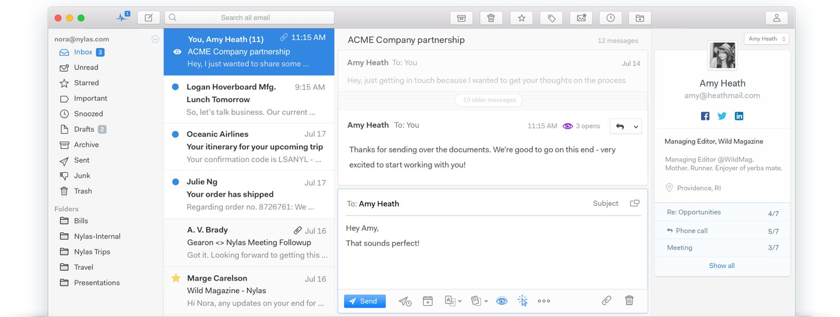This screenshot has height=317, width=840.
Task: Open translation options in composer
Action: click(453, 301)
